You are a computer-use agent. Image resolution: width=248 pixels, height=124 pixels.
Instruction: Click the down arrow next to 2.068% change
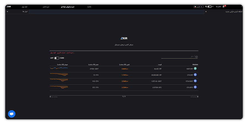point(128,81)
